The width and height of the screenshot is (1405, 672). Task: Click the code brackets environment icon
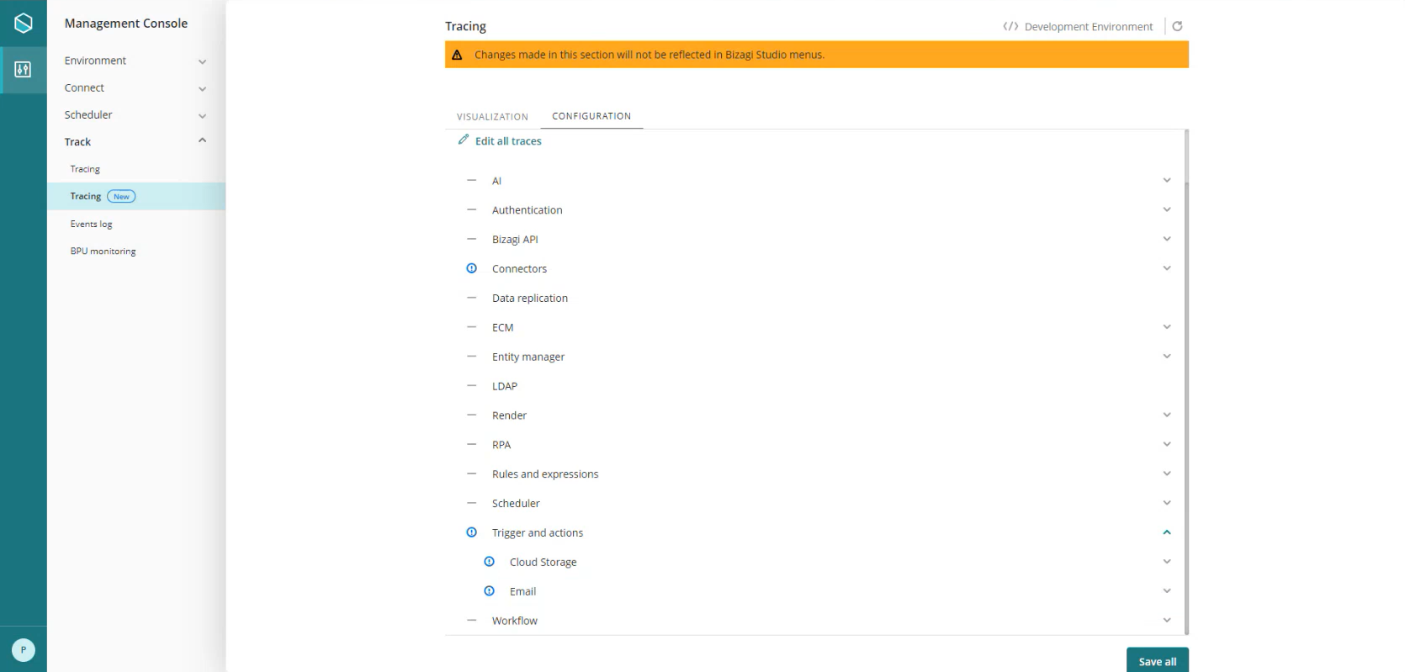pos(1010,26)
